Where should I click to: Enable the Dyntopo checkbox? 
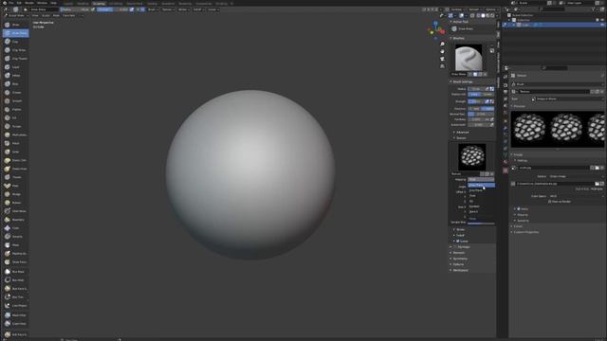coord(455,247)
